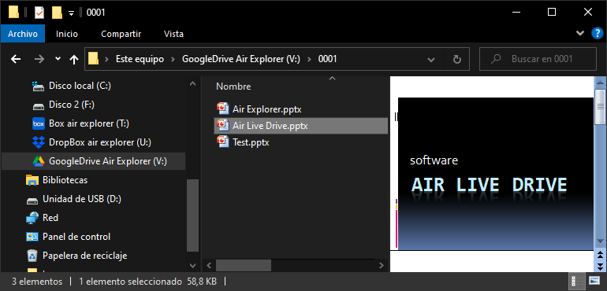
Task: Refresh the 0001 folder
Action: click(456, 59)
